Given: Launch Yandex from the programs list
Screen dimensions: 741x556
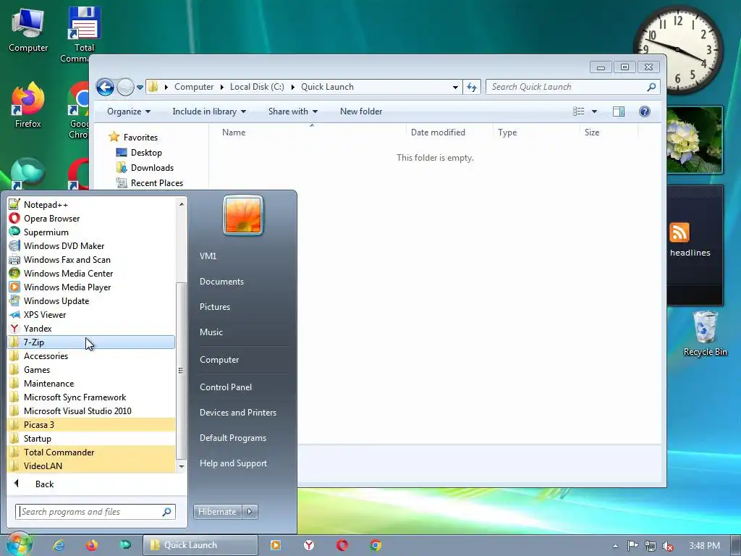Looking at the screenshot, I should point(91,328).
